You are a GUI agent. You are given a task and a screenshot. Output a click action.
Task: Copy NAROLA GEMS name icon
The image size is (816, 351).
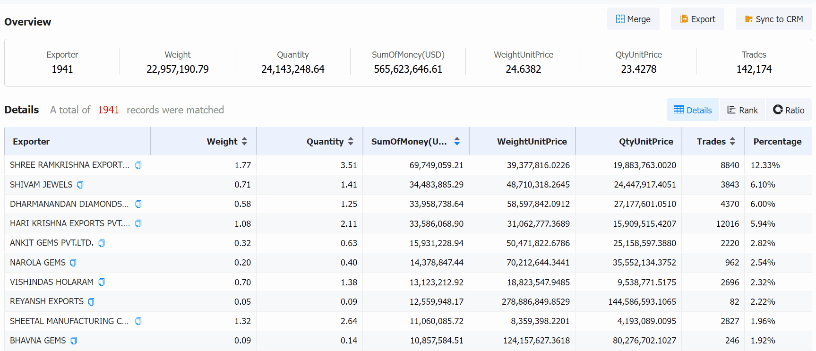[73, 263]
